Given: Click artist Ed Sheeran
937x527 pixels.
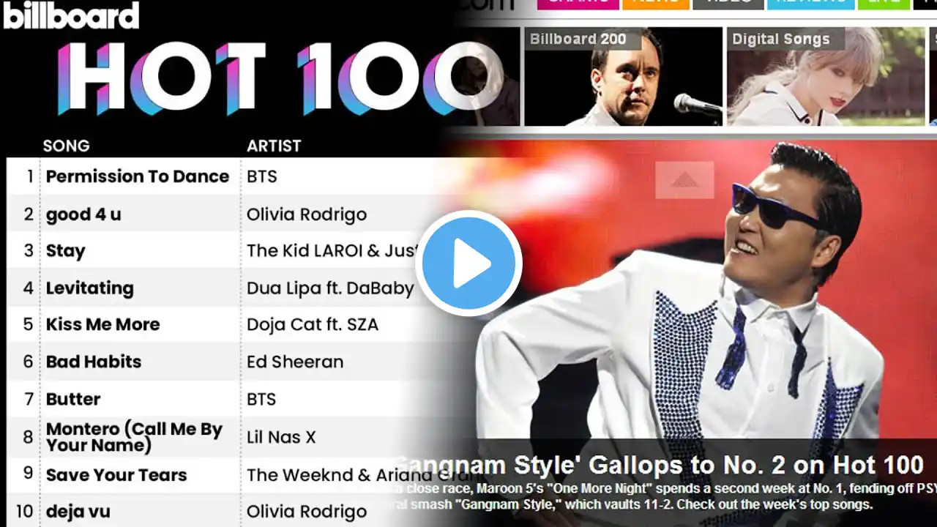Looking at the screenshot, I should (x=295, y=362).
